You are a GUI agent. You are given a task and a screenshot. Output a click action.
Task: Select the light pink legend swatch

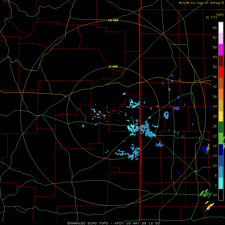point(221,38)
